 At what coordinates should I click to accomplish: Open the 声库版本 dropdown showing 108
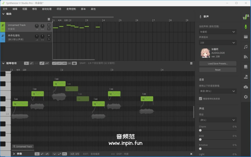pyautogui.click(x=218, y=43)
